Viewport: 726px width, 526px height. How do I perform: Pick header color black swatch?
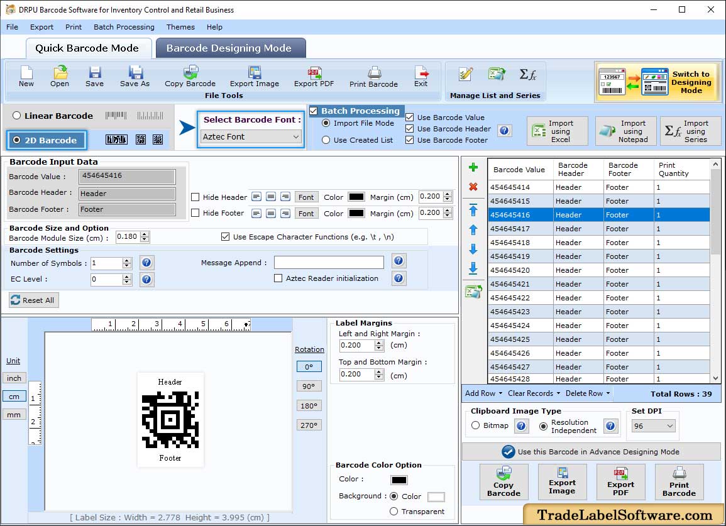pos(356,197)
